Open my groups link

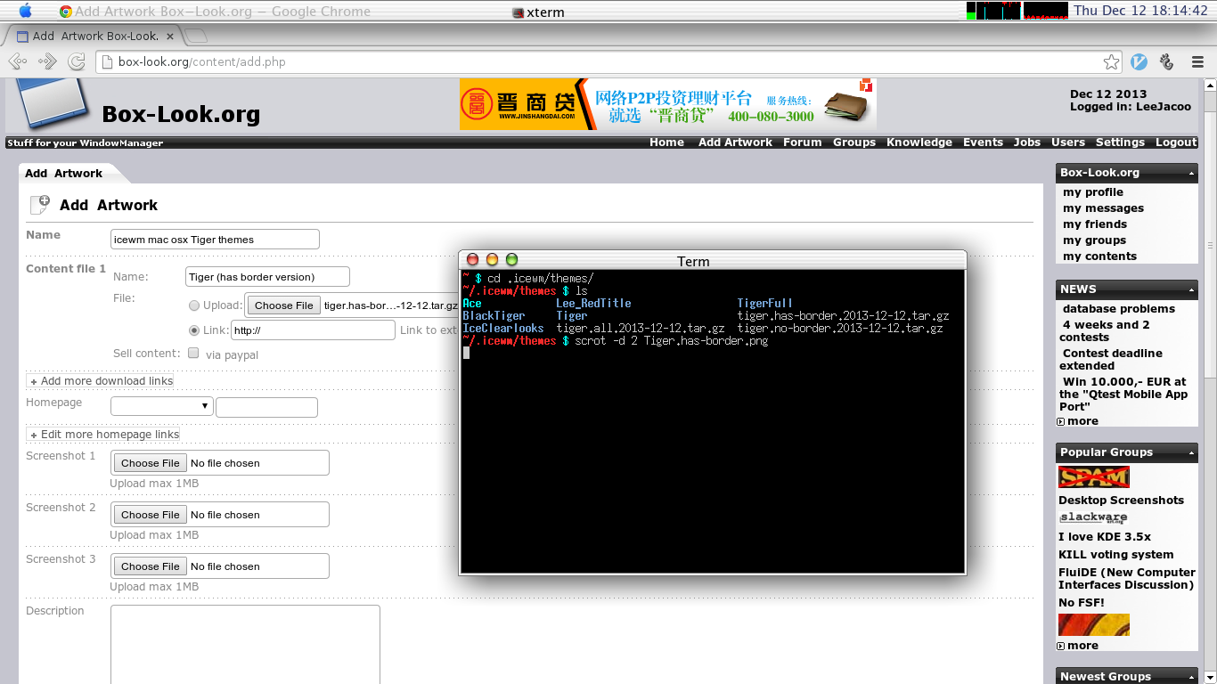(1094, 240)
